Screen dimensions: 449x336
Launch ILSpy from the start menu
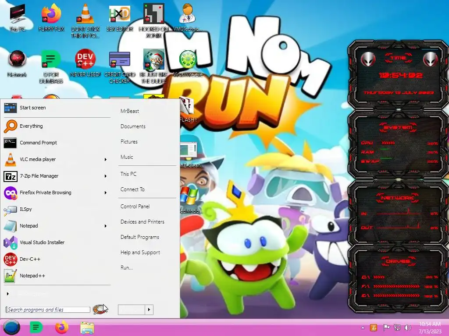pyautogui.click(x=57, y=209)
